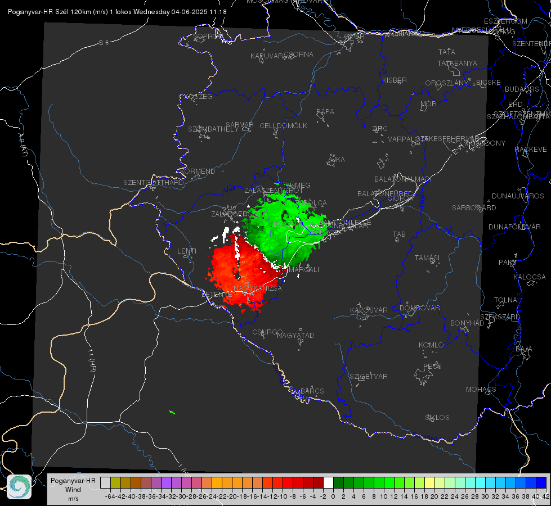Screen dimensions: 551x506
Task: Select the white swatch between -2 and 0
Action: pos(328,482)
